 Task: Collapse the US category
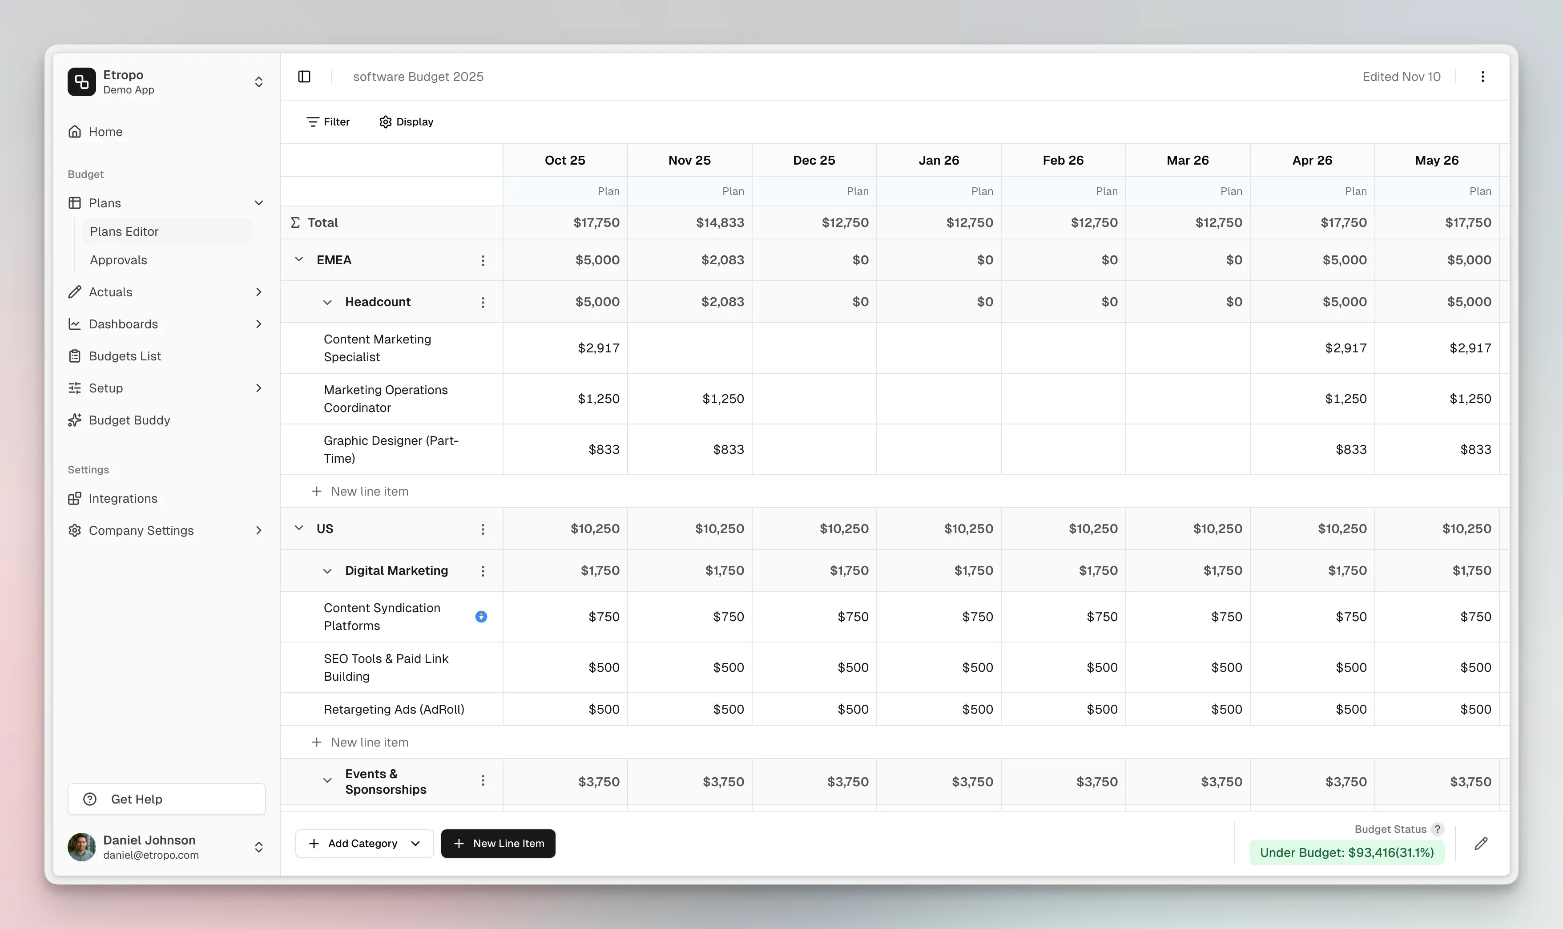[298, 528]
